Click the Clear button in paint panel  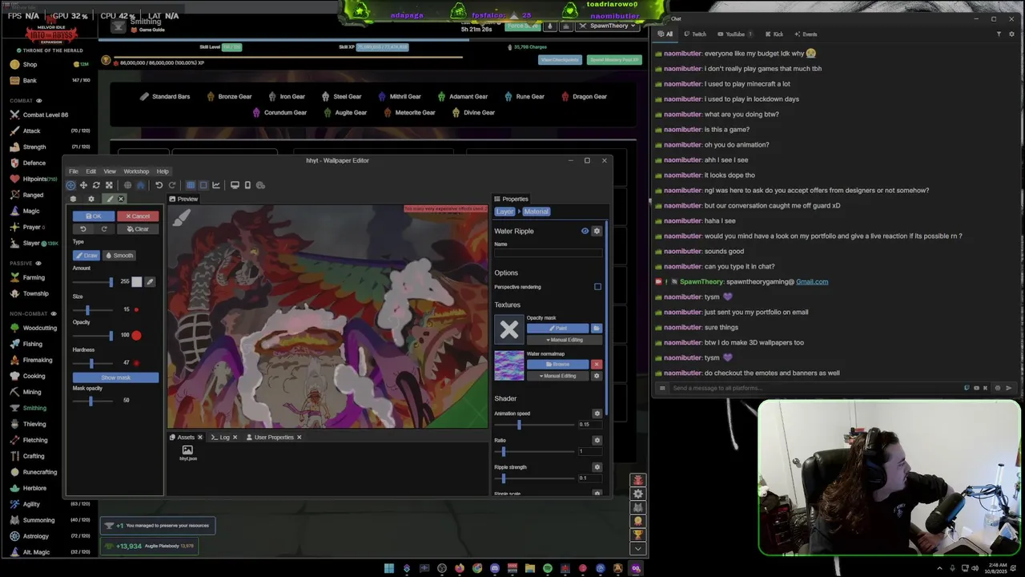pos(138,229)
